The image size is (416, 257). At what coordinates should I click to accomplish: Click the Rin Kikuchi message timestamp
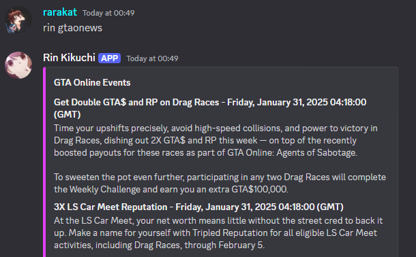152,58
